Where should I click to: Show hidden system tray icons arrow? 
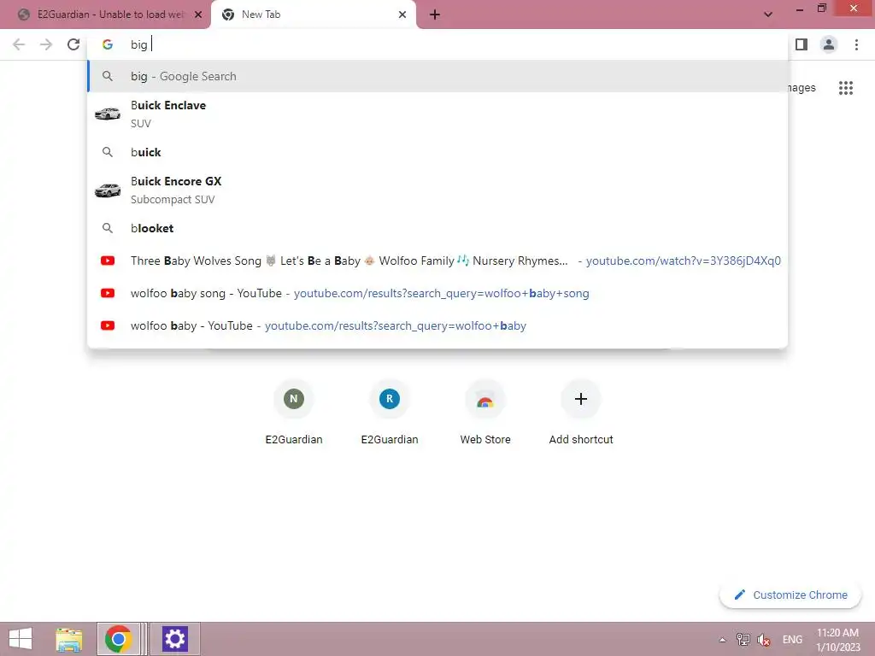click(722, 640)
